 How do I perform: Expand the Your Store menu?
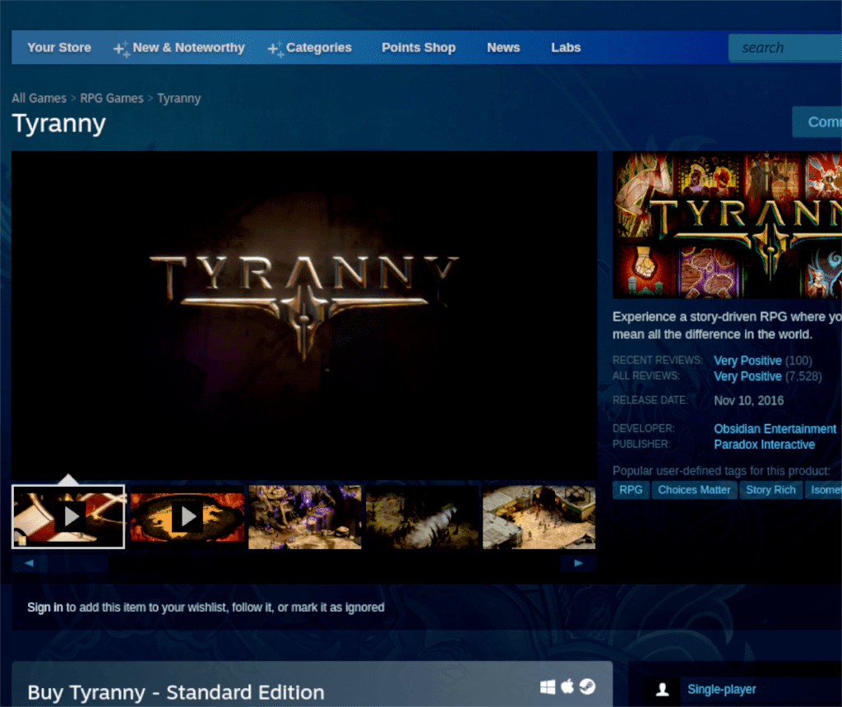tap(58, 48)
